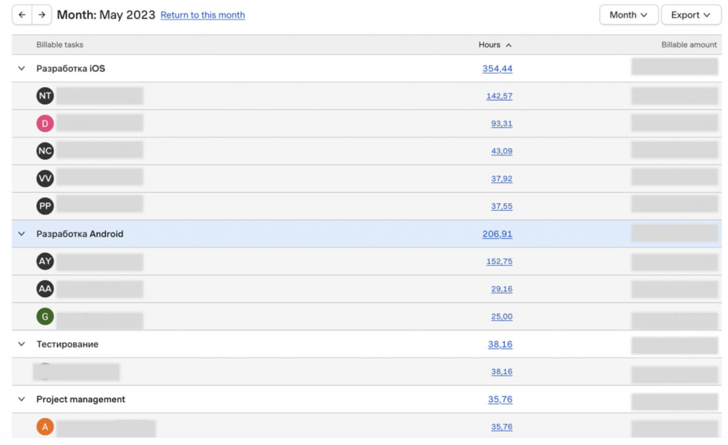The image size is (728, 445).
Task: Click the pink D user avatar
Action: (45, 124)
